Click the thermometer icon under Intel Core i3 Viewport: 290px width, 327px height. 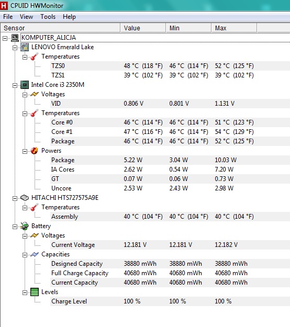click(35, 113)
